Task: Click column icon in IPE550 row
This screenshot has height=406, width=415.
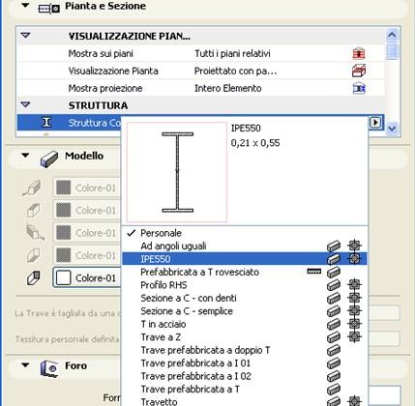Action: click(x=354, y=259)
